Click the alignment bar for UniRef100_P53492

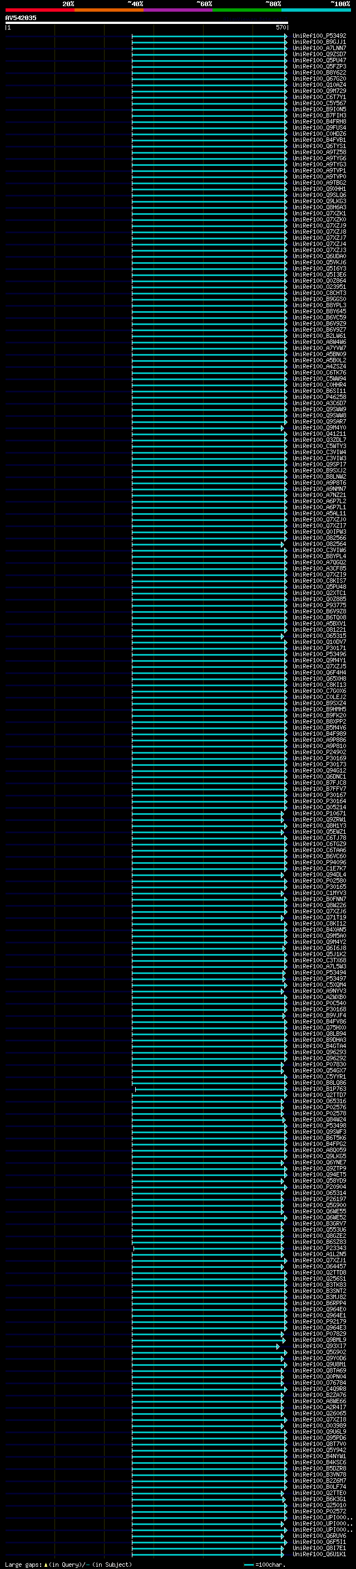209,36
